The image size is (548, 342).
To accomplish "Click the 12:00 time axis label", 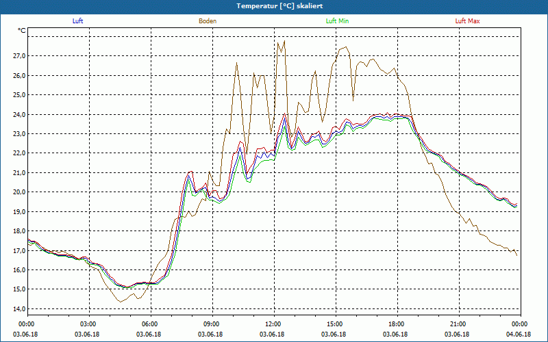I will coord(272,324).
